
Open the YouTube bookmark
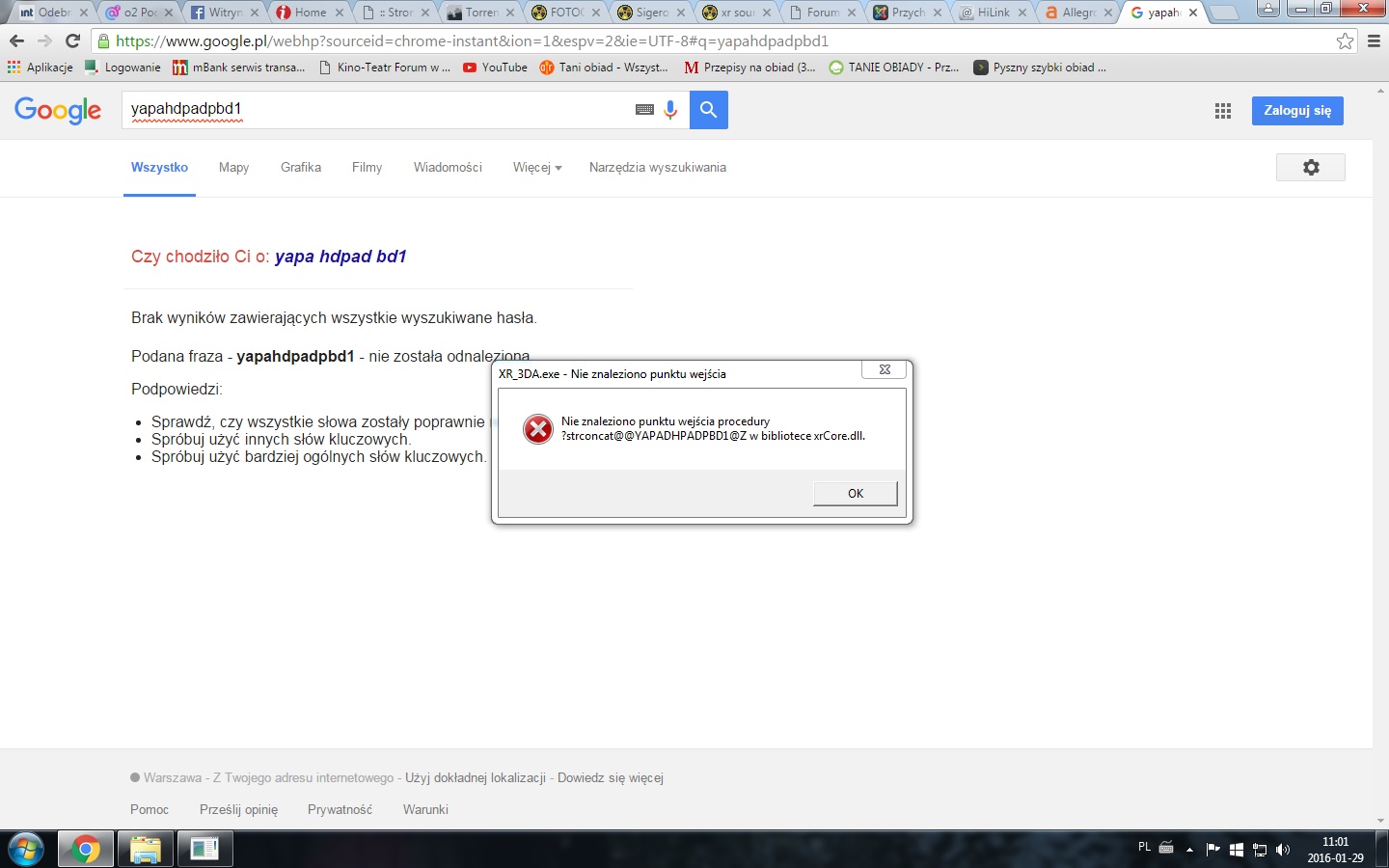point(495,68)
